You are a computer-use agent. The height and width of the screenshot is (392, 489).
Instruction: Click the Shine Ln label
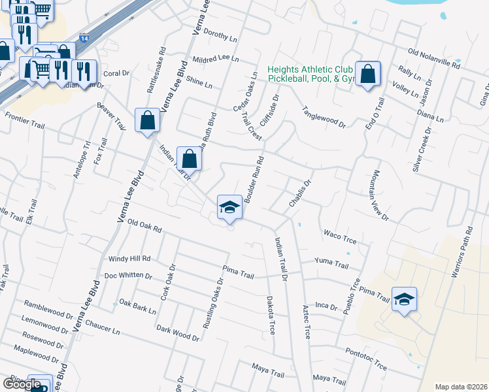(199, 82)
